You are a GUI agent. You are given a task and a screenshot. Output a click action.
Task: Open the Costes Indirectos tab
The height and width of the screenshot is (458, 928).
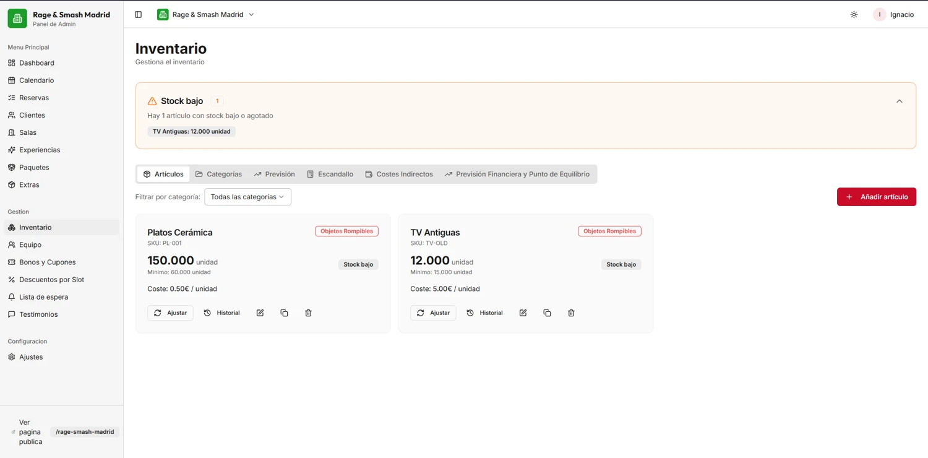point(399,174)
